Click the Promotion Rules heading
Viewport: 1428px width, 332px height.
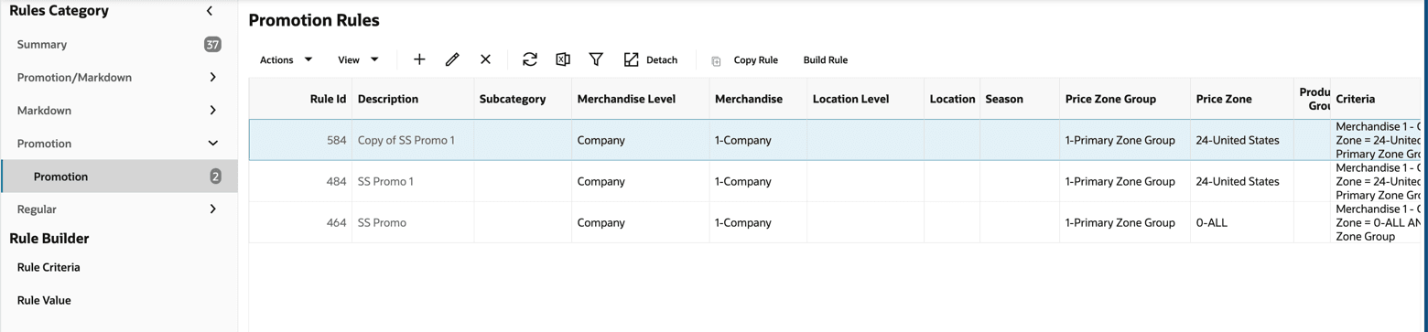(x=314, y=20)
